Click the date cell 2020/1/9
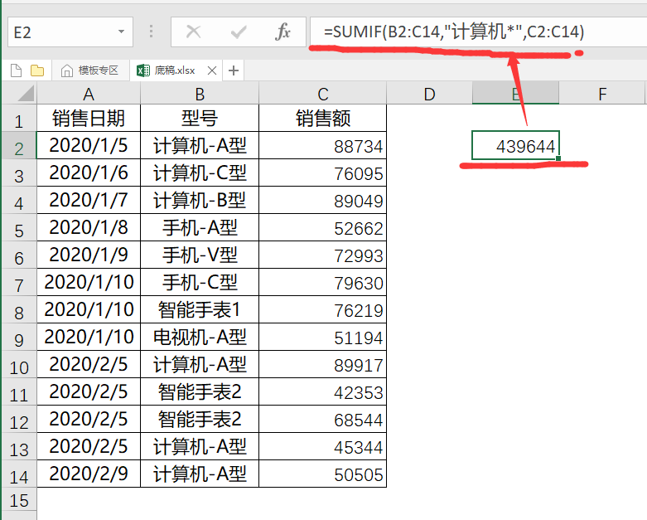This screenshot has width=647, height=520. click(89, 255)
